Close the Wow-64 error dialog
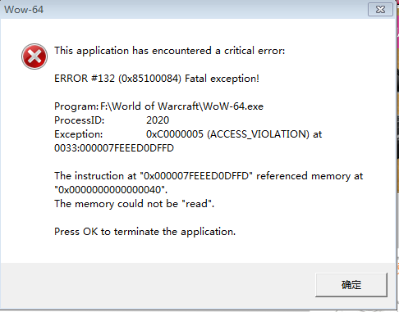 [x=380, y=10]
